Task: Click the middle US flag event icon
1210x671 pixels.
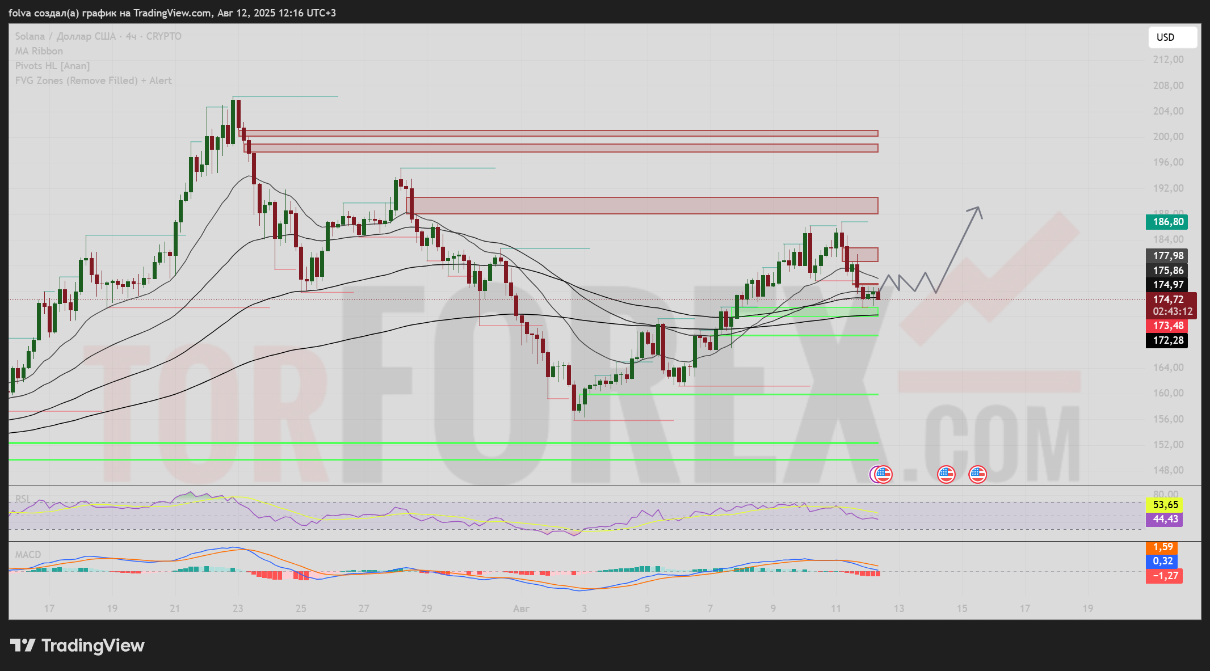Action: pos(946,474)
